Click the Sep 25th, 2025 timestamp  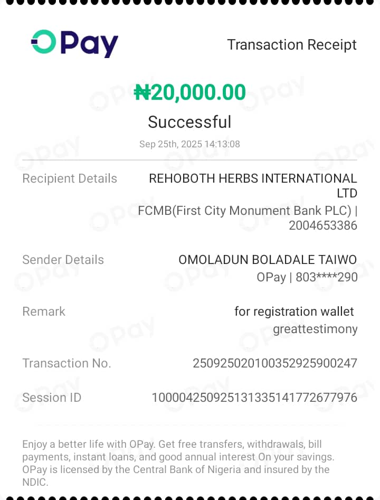[189, 144]
